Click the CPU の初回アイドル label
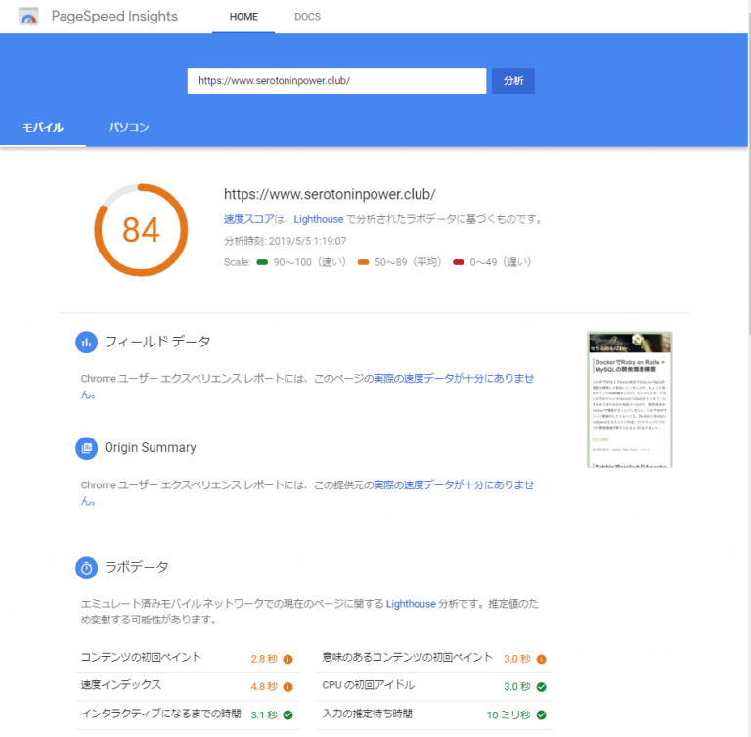The width and height of the screenshot is (751, 737). click(x=369, y=685)
